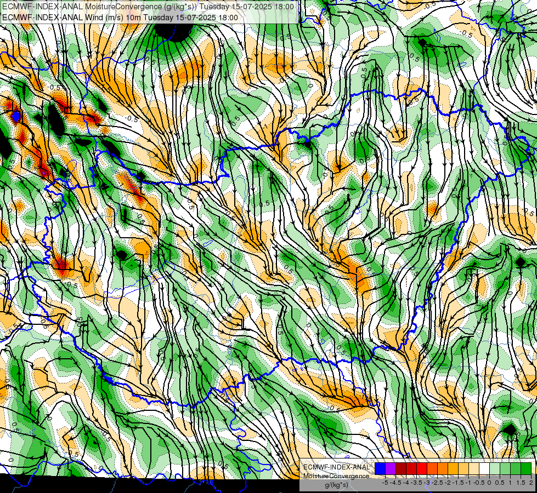Click the legend tick label -2.5
This screenshot has width=537, height=493.
(x=437, y=483)
